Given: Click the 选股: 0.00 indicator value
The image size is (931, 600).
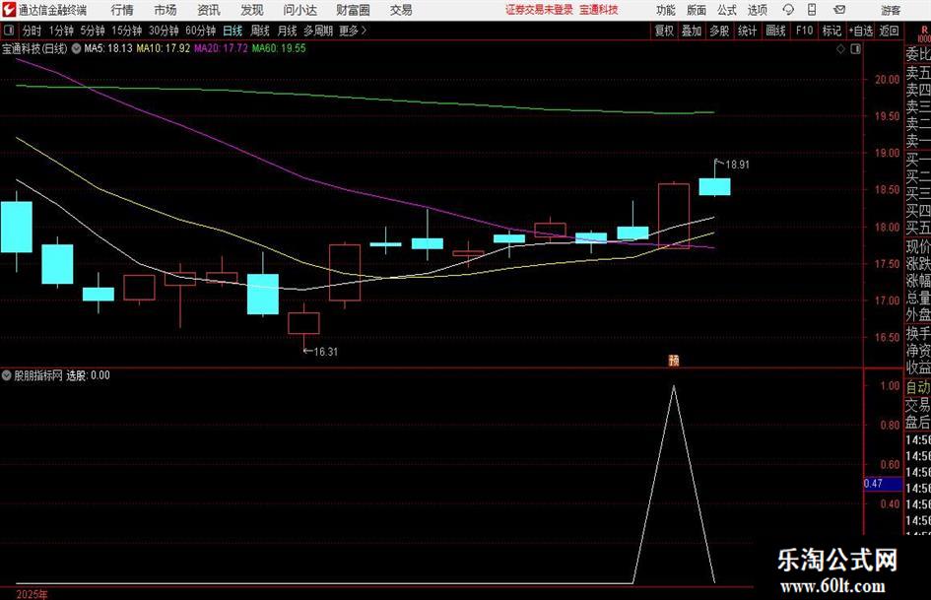Looking at the screenshot, I should (88, 375).
